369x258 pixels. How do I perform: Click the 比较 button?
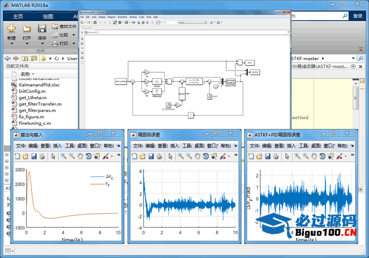60,35
